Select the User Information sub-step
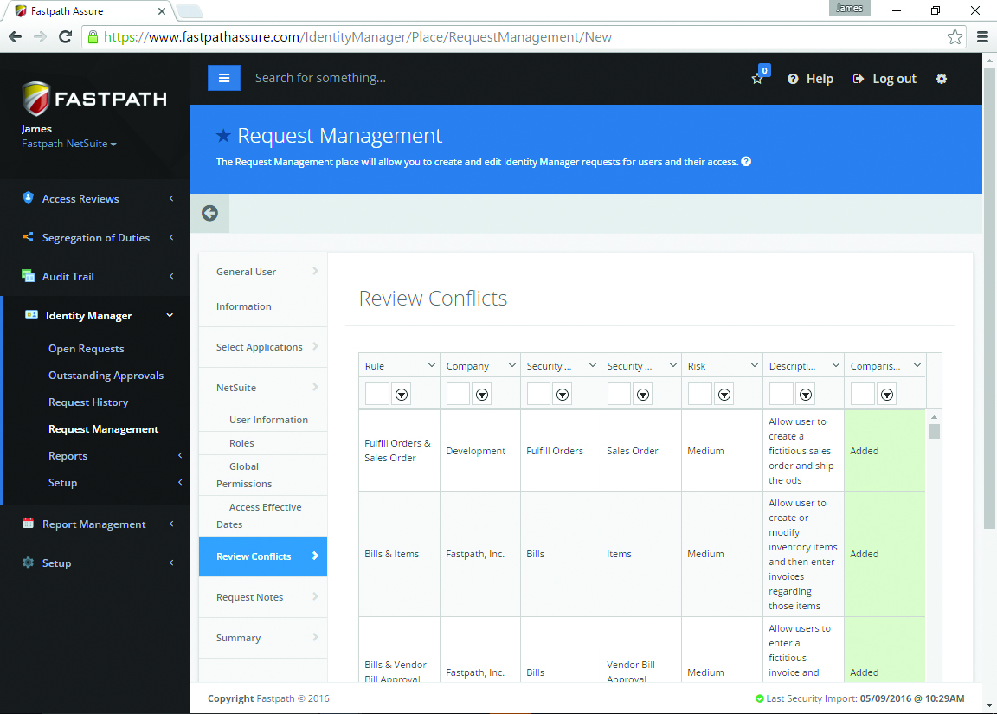The image size is (997, 714). (263, 420)
